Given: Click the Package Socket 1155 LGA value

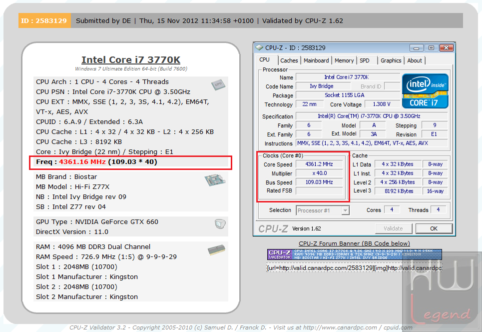Looking at the screenshot, I should [x=348, y=95].
